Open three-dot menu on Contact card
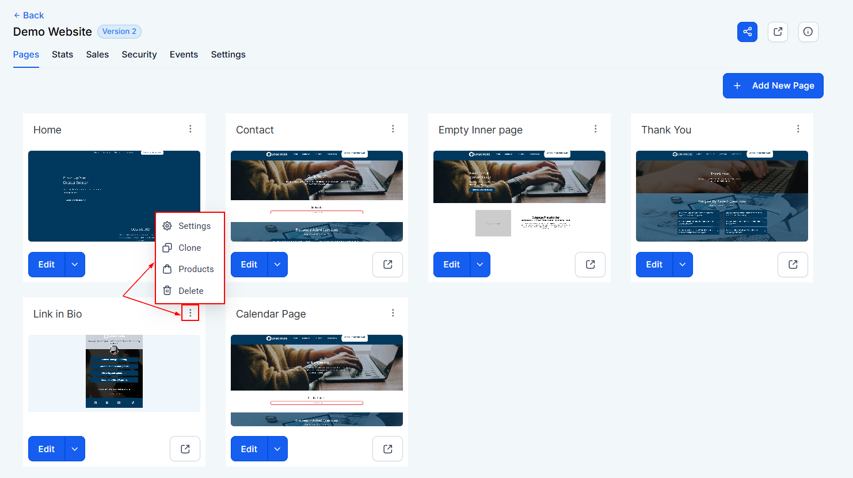This screenshot has height=478, width=853. click(x=393, y=129)
